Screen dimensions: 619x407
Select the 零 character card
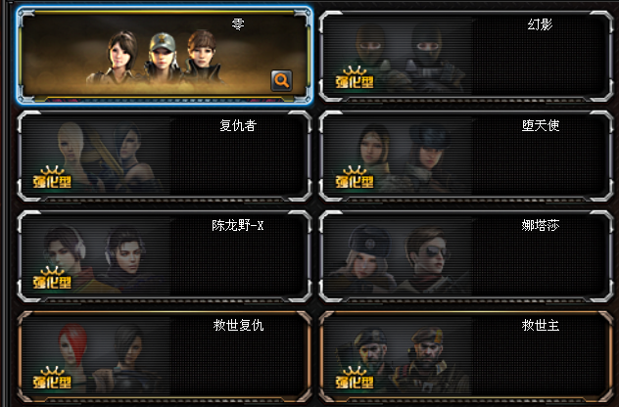click(x=165, y=56)
